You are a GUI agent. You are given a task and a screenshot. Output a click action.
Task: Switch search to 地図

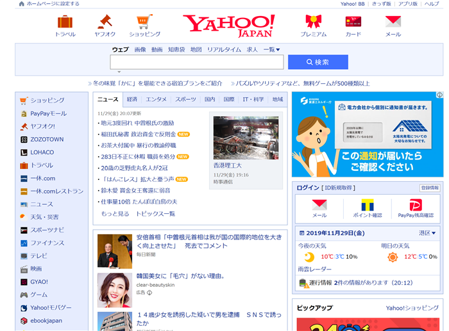pos(196,49)
